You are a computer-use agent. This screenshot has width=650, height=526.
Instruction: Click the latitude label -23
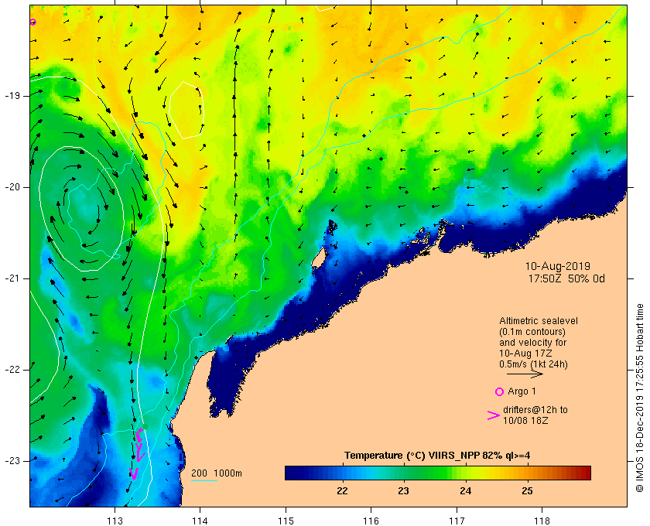coord(12,461)
